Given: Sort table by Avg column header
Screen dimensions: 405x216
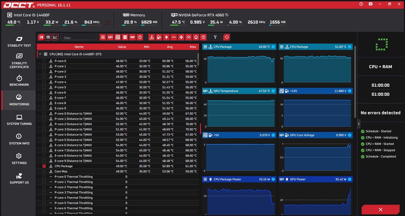Looking at the screenshot, I should coord(169,47).
